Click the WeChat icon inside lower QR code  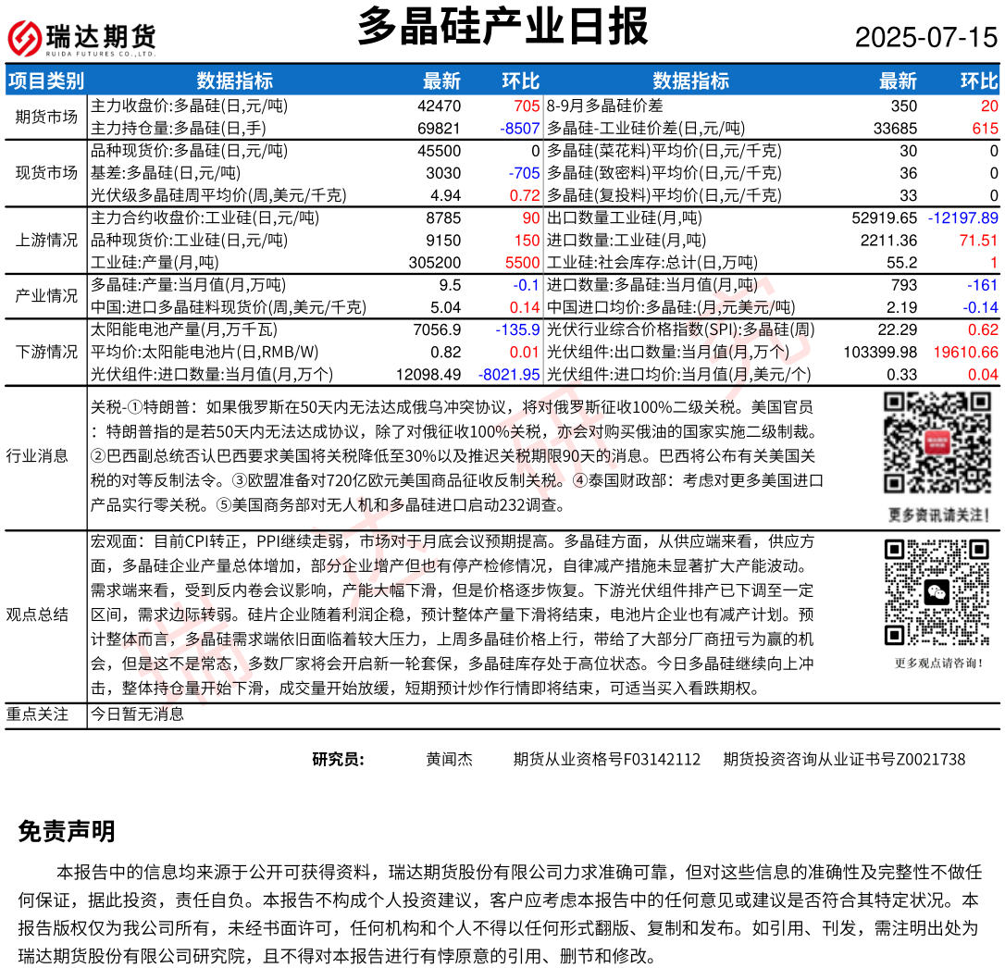pos(937,592)
